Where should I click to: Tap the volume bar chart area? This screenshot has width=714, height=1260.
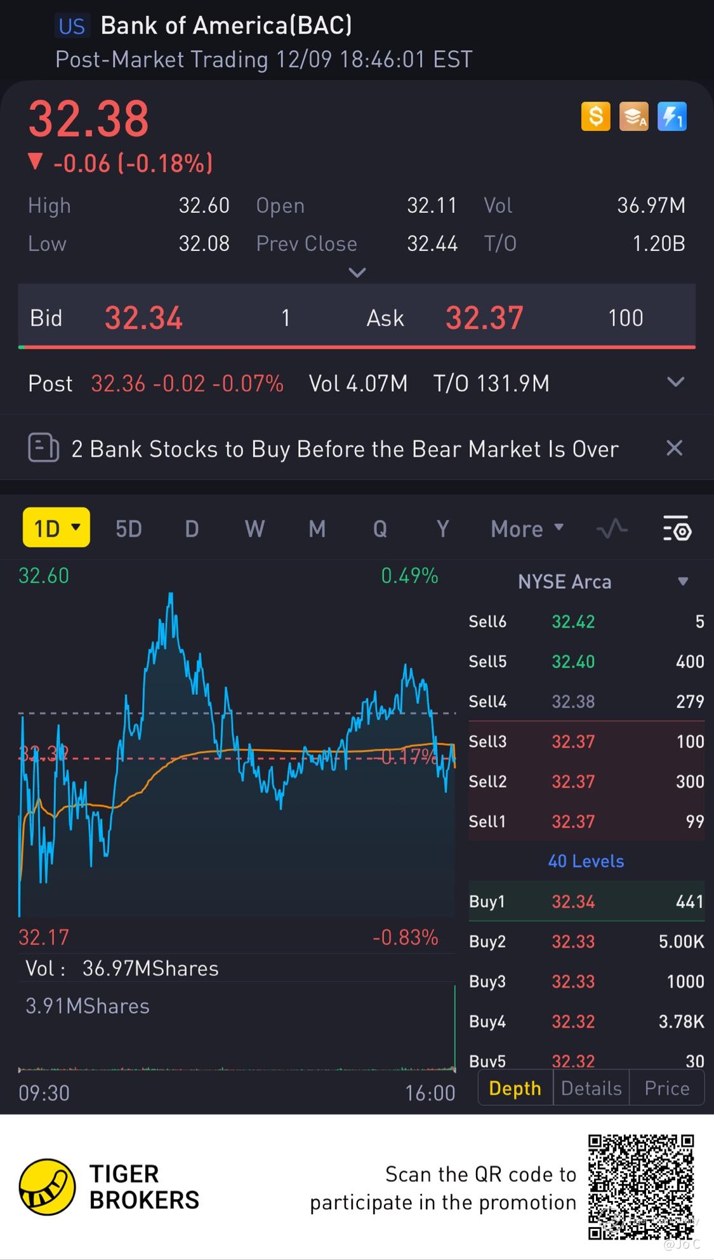[237, 1028]
